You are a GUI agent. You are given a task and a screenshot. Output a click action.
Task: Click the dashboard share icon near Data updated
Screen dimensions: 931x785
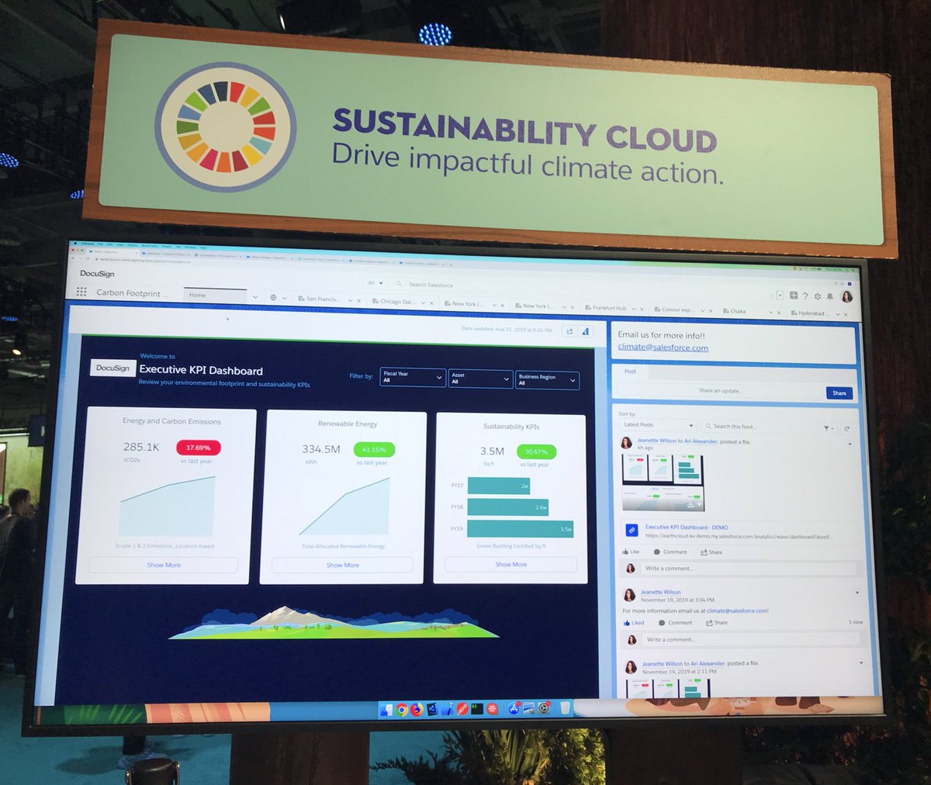point(569,331)
